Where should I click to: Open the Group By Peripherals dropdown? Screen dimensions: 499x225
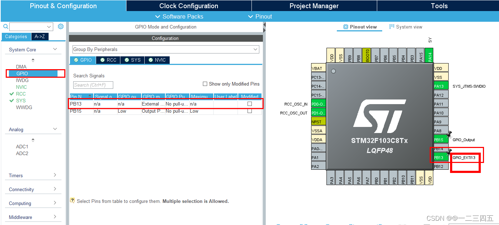166,49
